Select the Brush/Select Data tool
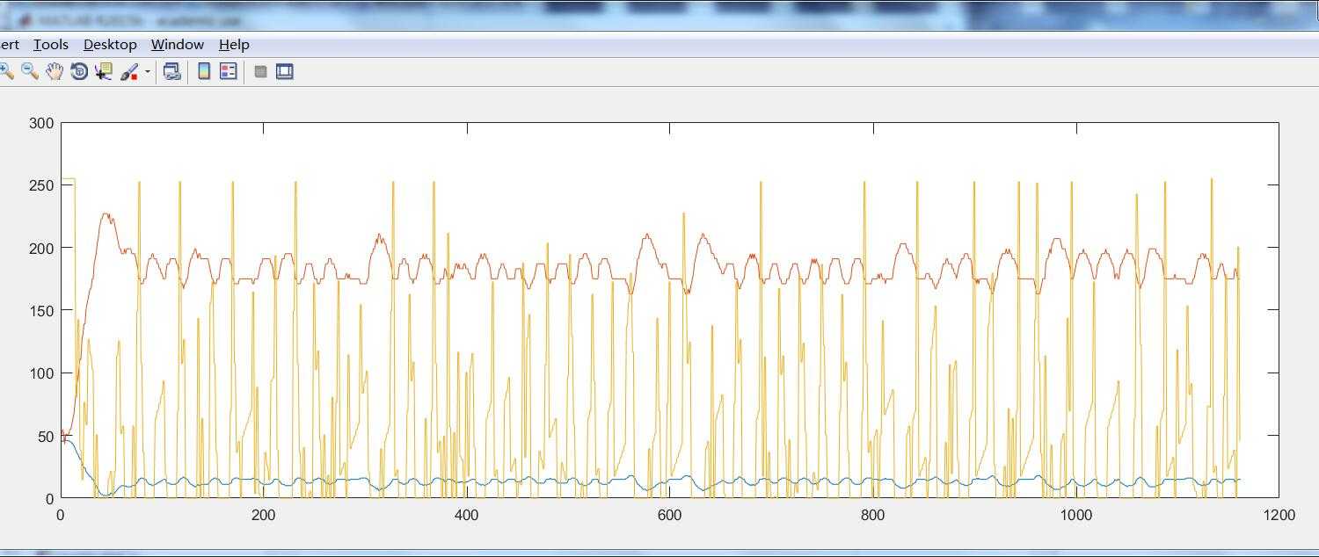Viewport: 1319px width, 557px height. (x=129, y=72)
